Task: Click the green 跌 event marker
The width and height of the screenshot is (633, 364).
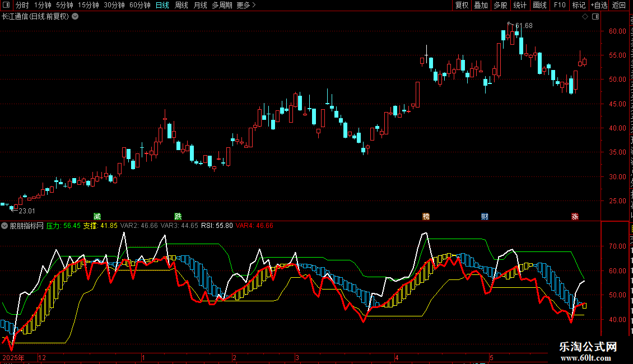Action: (178, 216)
